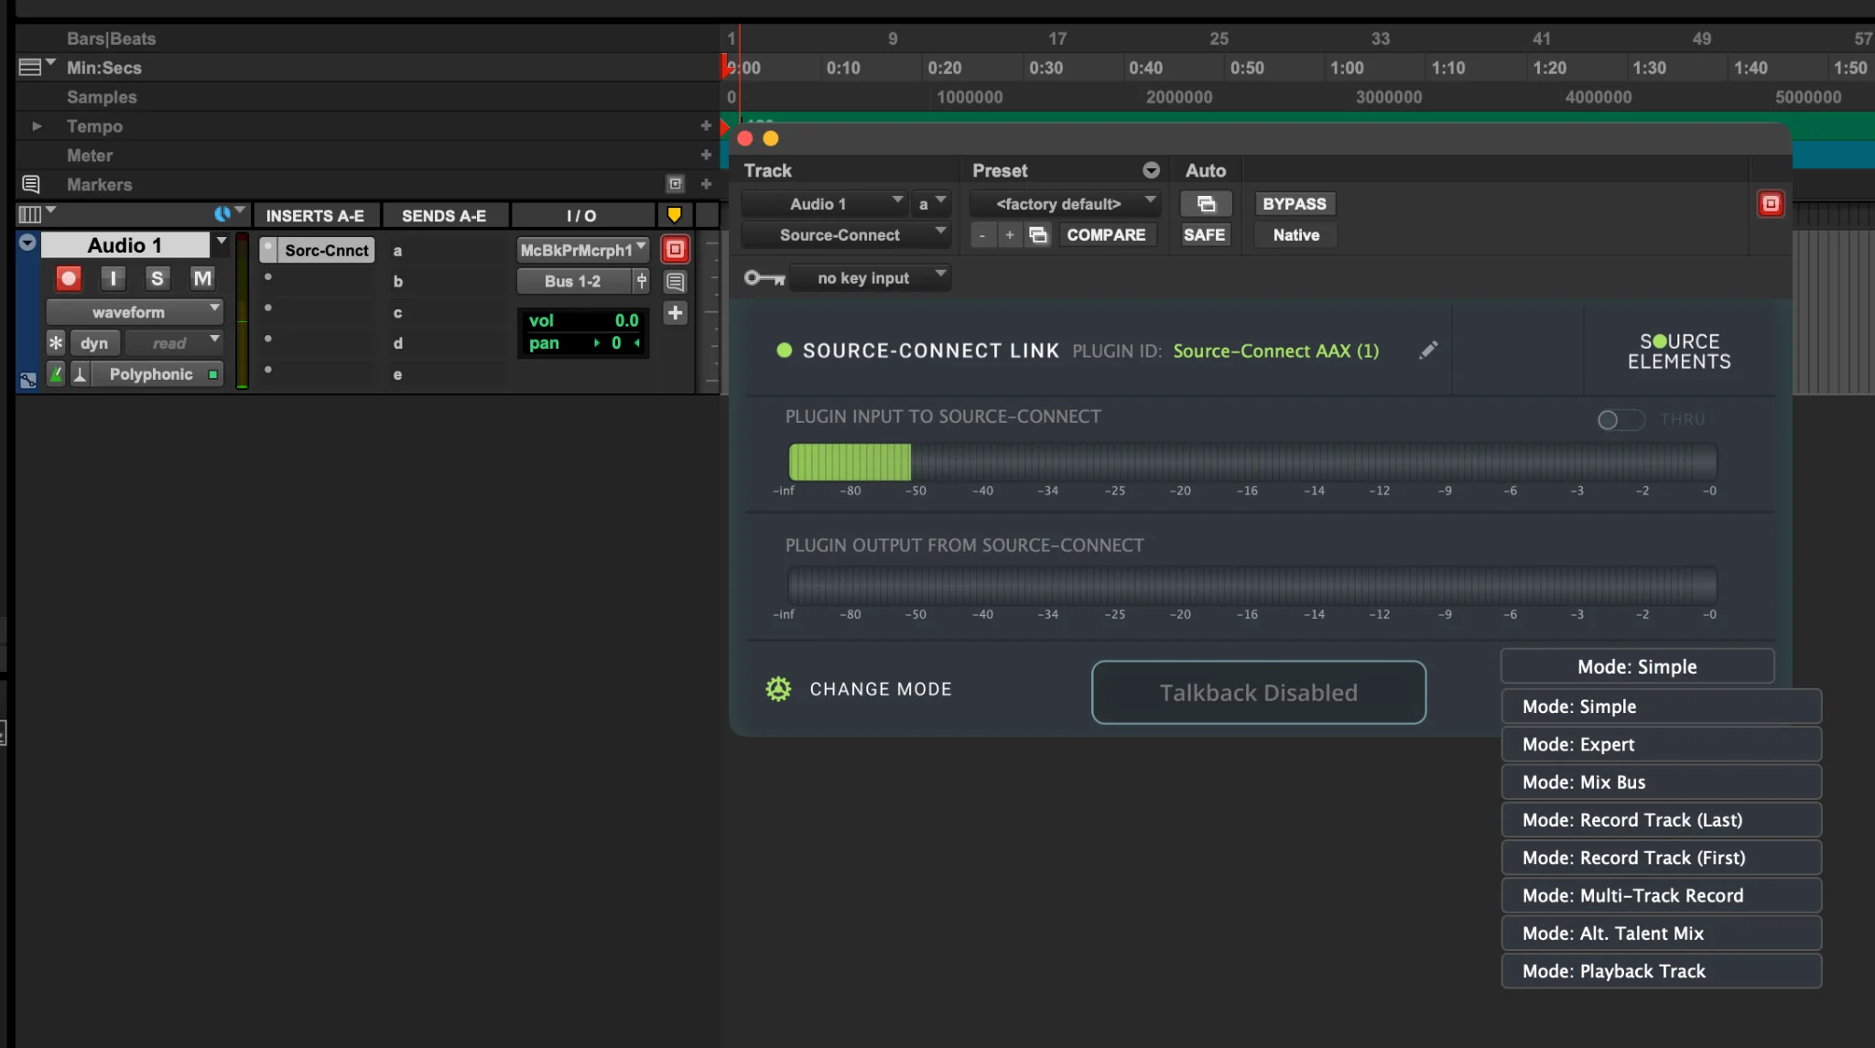Toggle the plugin window target button
The image size is (1875, 1048).
pyautogui.click(x=1771, y=203)
